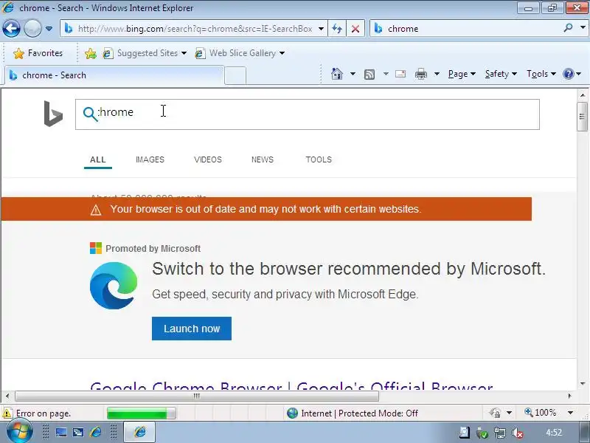The height and width of the screenshot is (443, 590).
Task: Open Suggested Sites dropdown
Action: coord(145,53)
